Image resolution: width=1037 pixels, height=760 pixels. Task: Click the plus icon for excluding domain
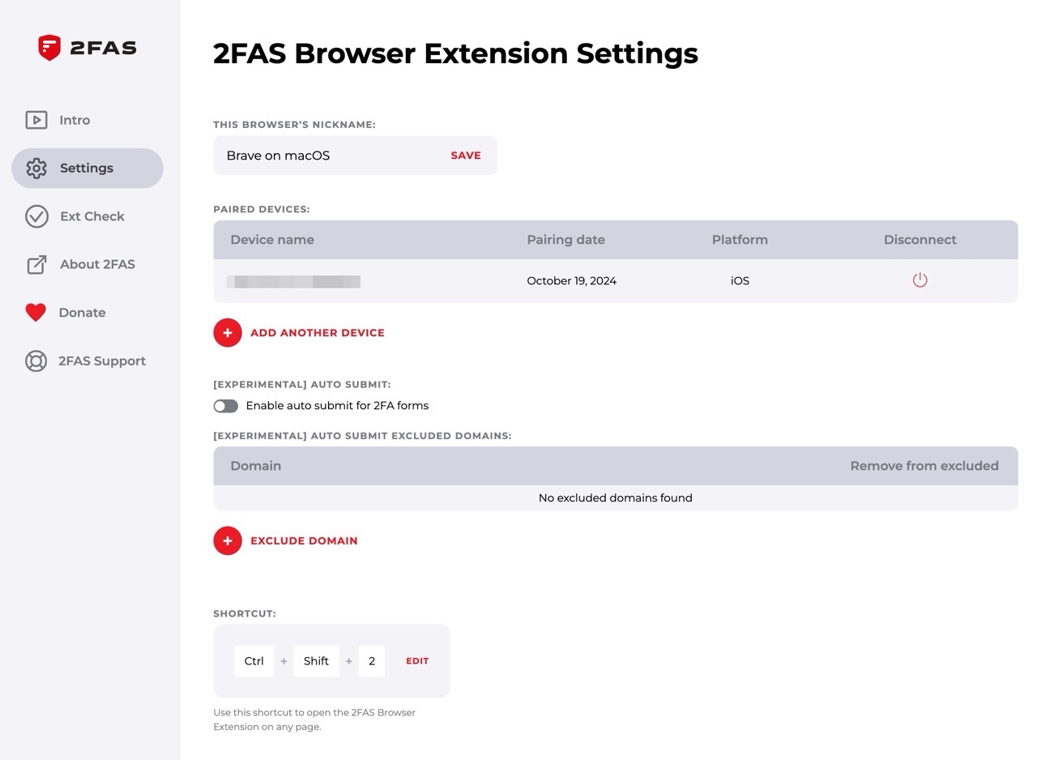point(228,540)
